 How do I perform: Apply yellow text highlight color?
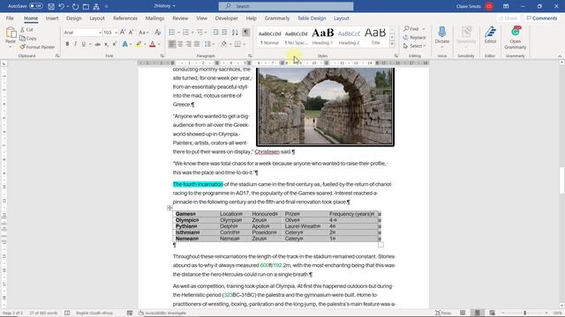coord(139,44)
